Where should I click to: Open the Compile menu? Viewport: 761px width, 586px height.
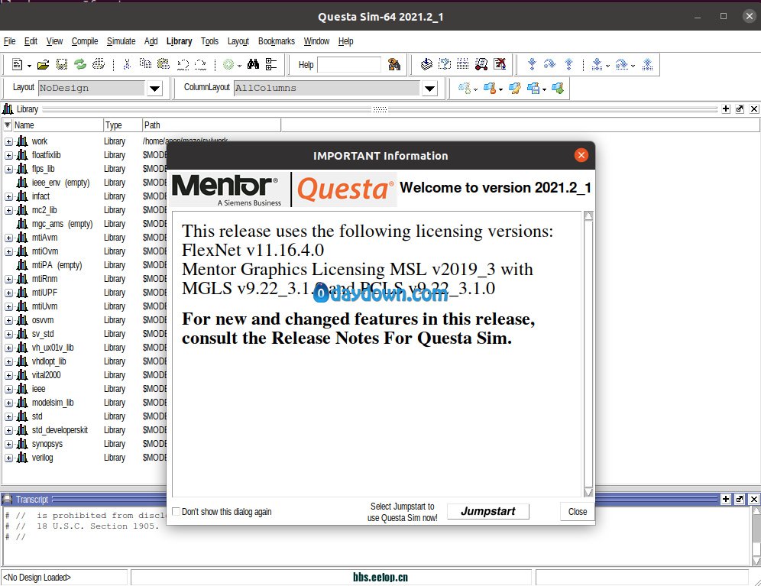[x=85, y=41]
